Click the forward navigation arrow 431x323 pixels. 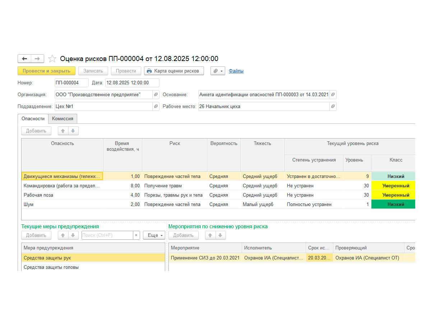click(x=37, y=58)
